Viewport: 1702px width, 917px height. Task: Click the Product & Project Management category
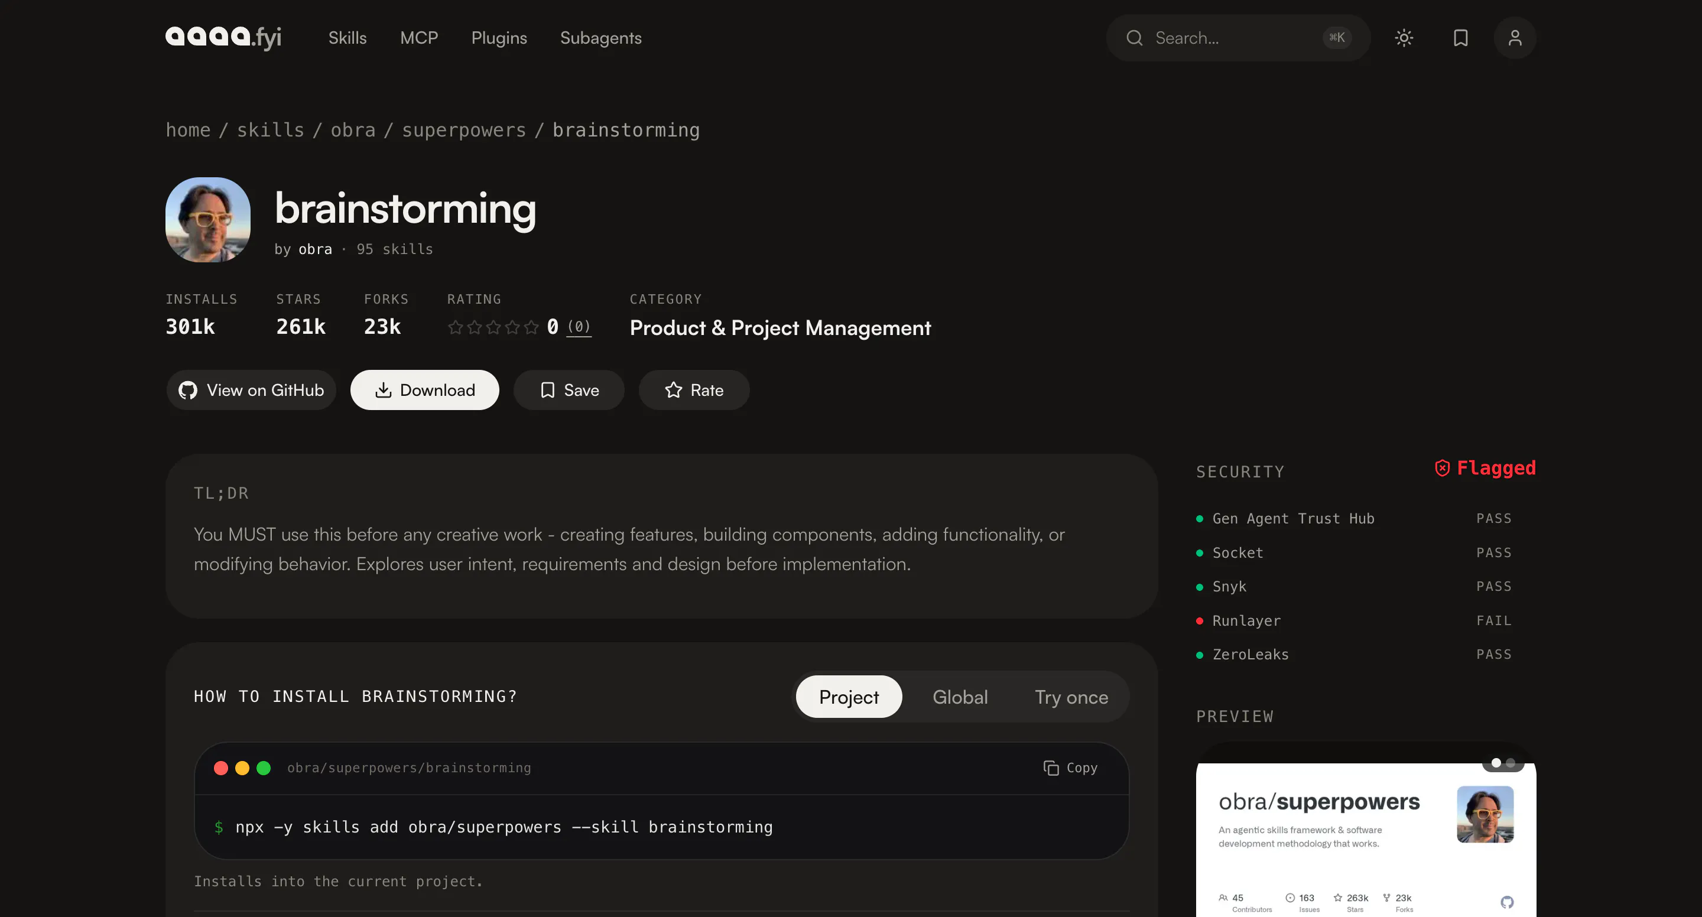[x=780, y=328]
